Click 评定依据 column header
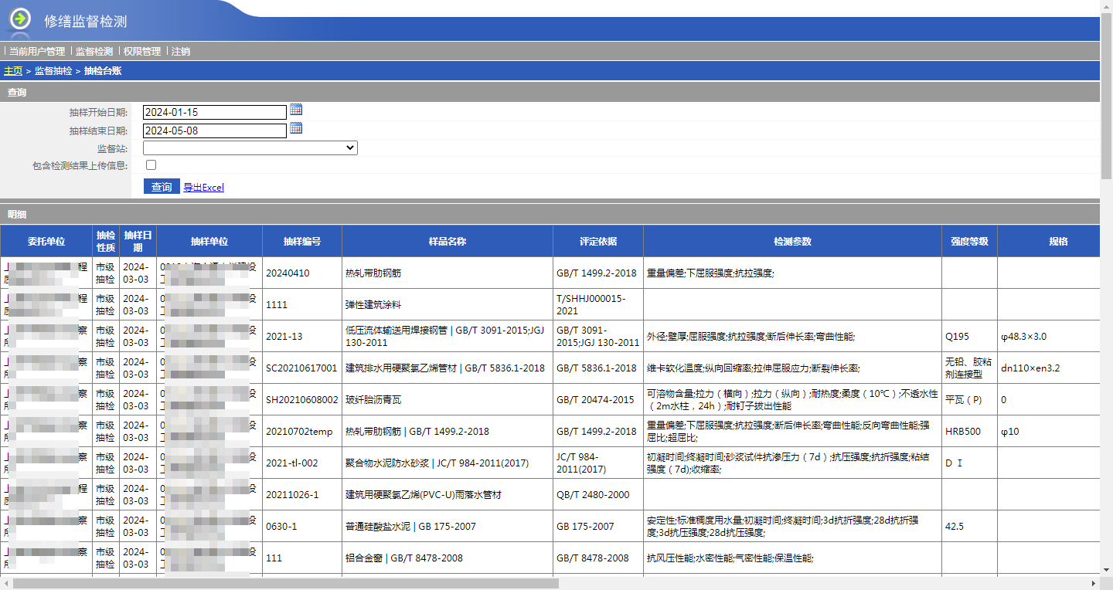Image resolution: width=1113 pixels, height=590 pixels. pos(598,241)
